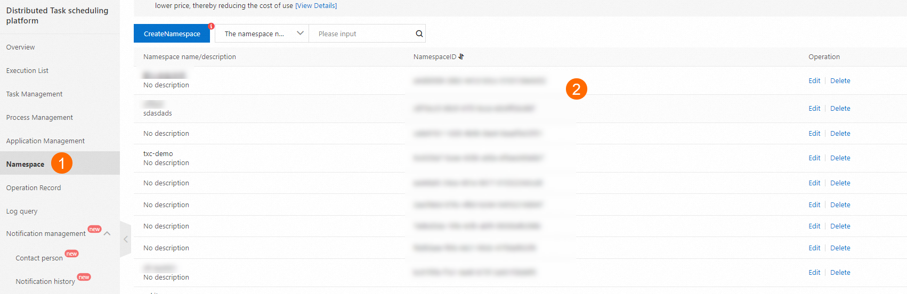Open the namespace name filter dropdown
Viewport: 907px width, 294px height.
point(262,34)
